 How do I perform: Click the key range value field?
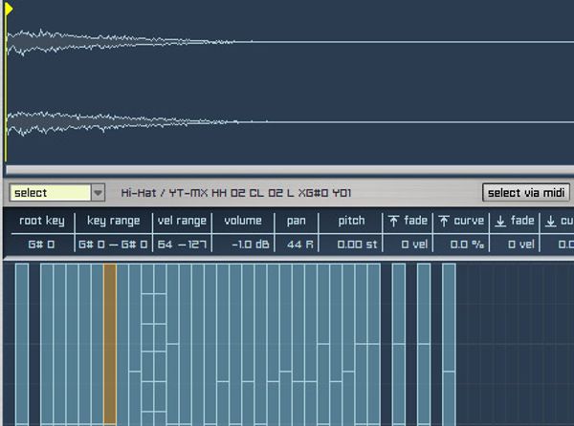tap(113, 245)
